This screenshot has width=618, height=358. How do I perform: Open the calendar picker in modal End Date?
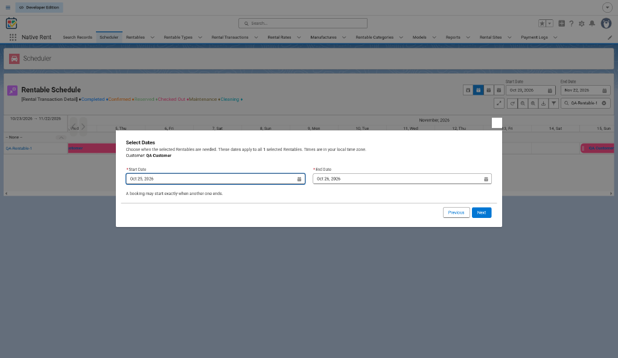pyautogui.click(x=486, y=179)
